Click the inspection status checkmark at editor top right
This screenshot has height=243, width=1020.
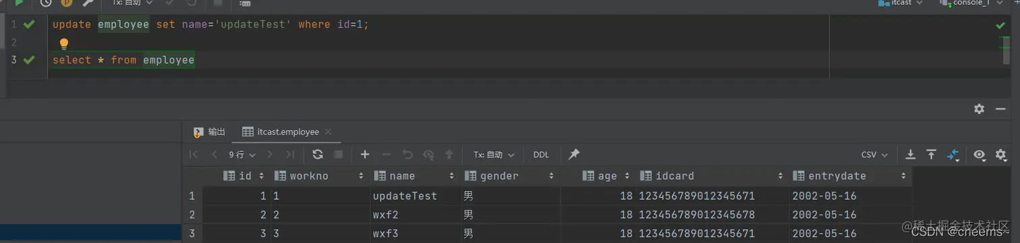(1000, 26)
